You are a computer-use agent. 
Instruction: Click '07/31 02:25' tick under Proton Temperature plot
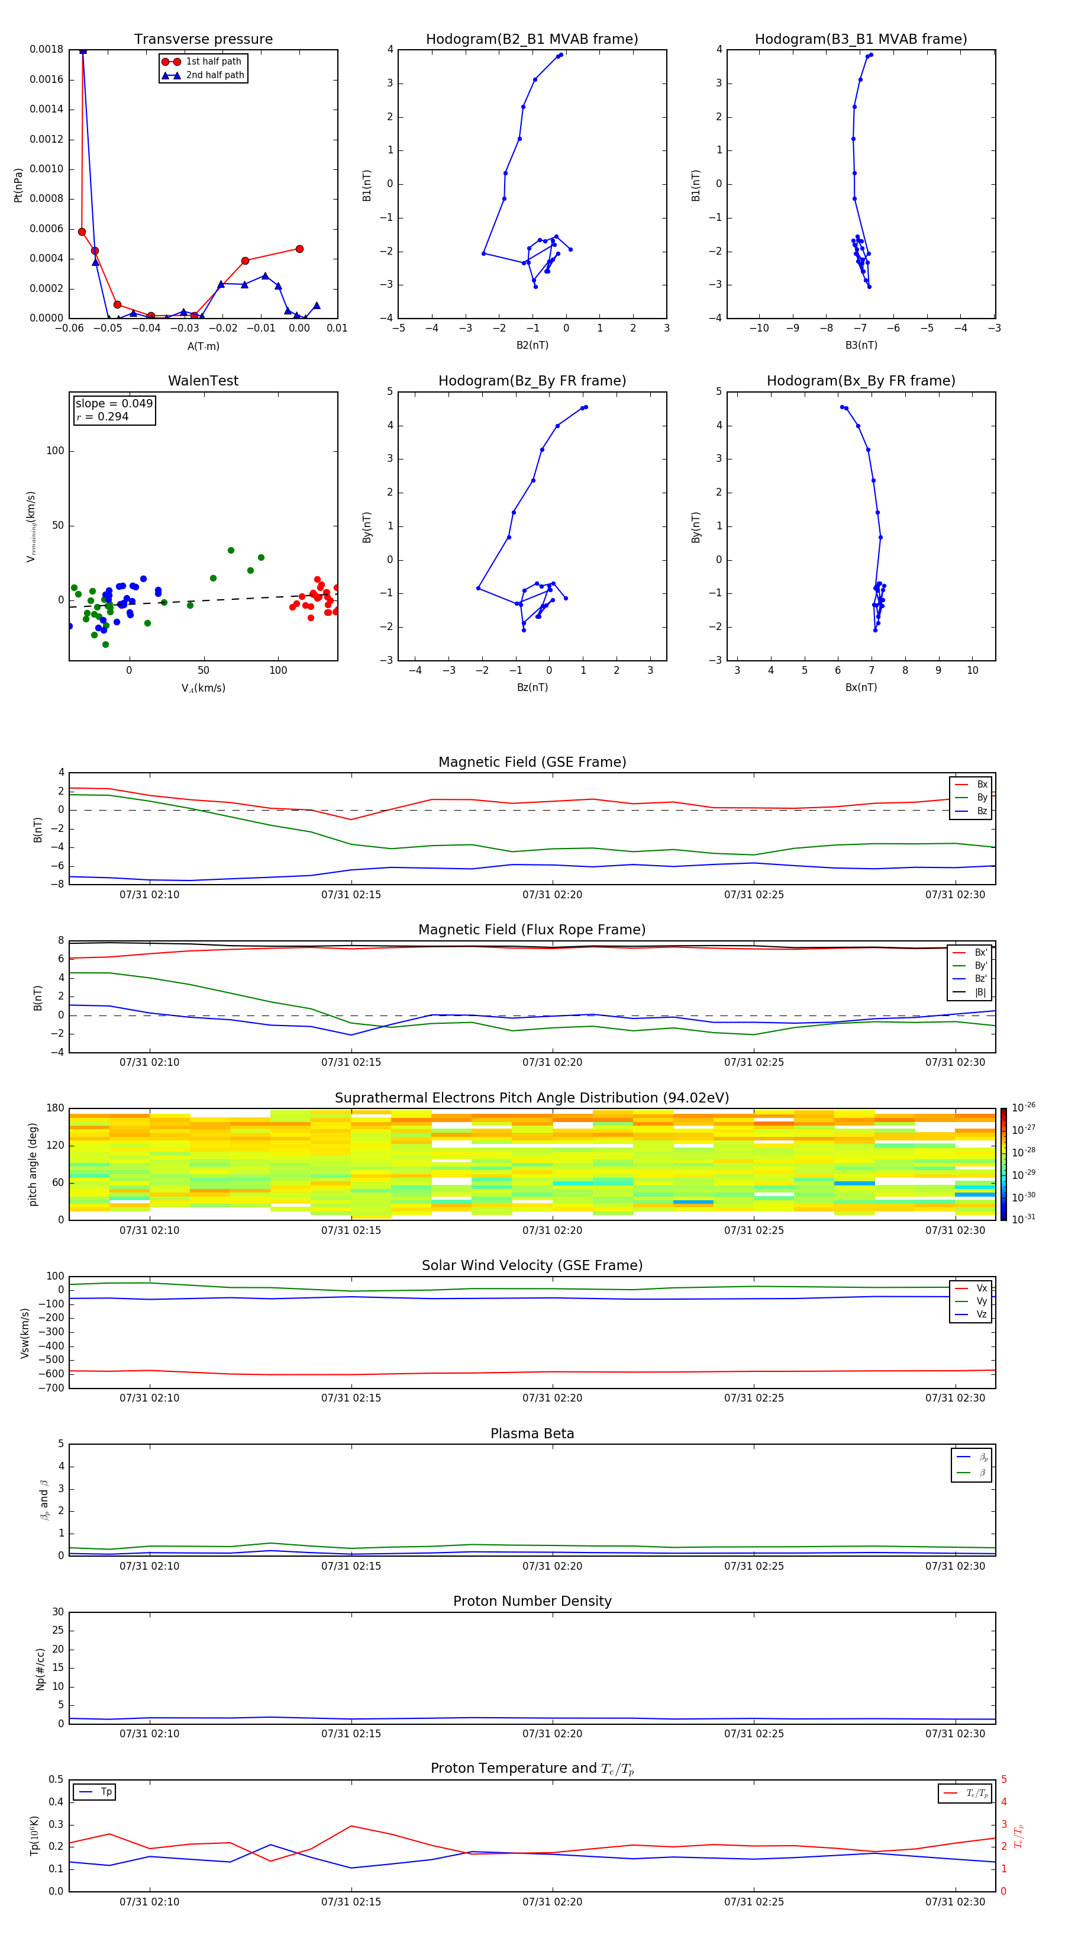(x=754, y=1902)
